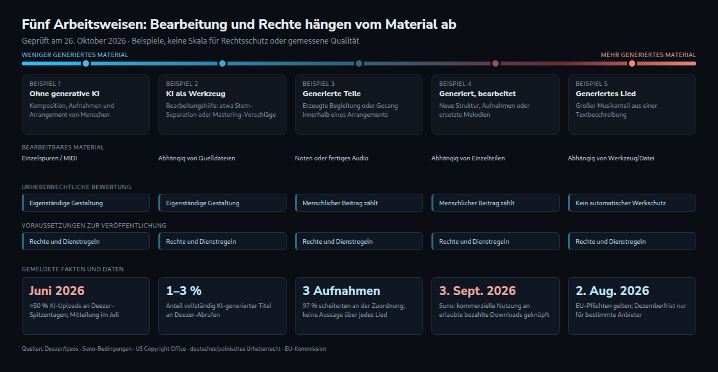Click the '97 % scheiterten an der Zuordnung' text
Screen dimensions: 718x372
(x=353, y=310)
